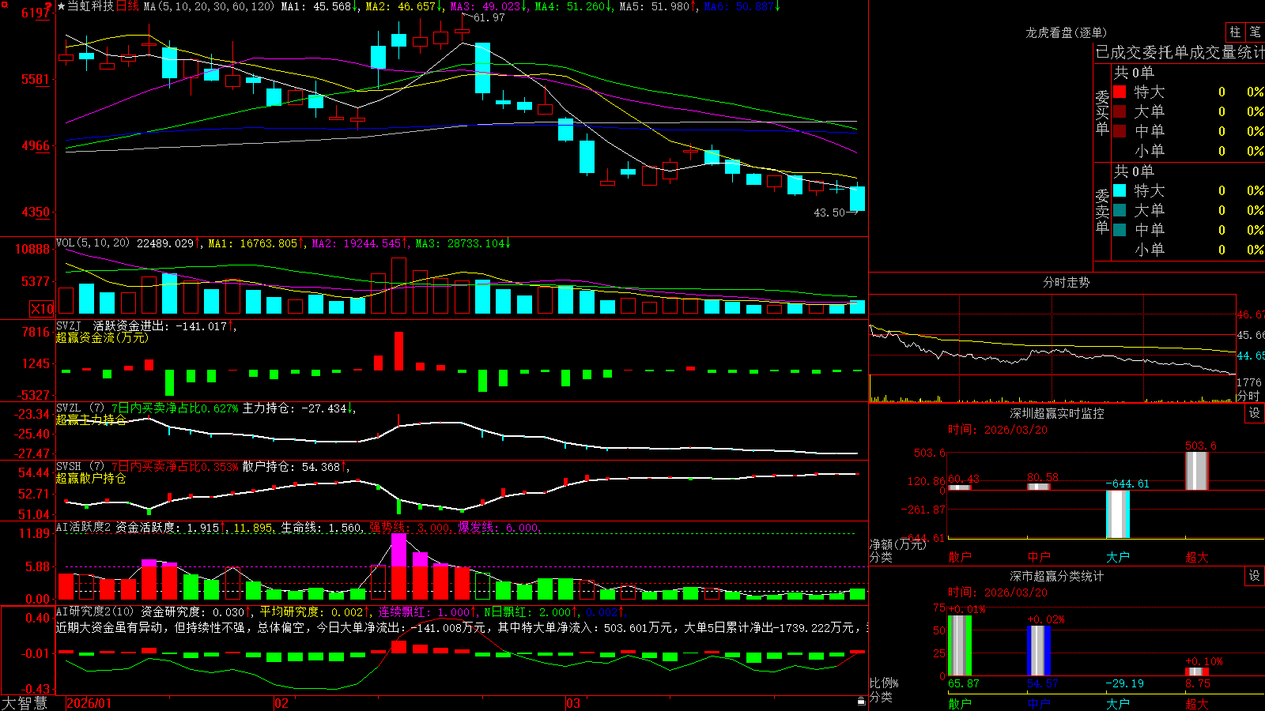This screenshot has height=711, width=1265.
Task: Click the 2026/01 date marker on timeline
Action: tap(89, 703)
